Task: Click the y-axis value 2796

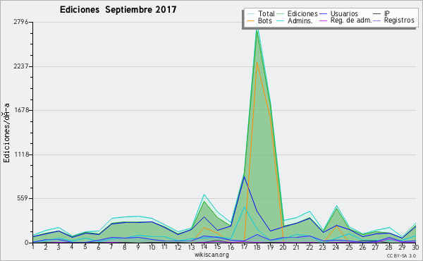Action: tap(21, 22)
